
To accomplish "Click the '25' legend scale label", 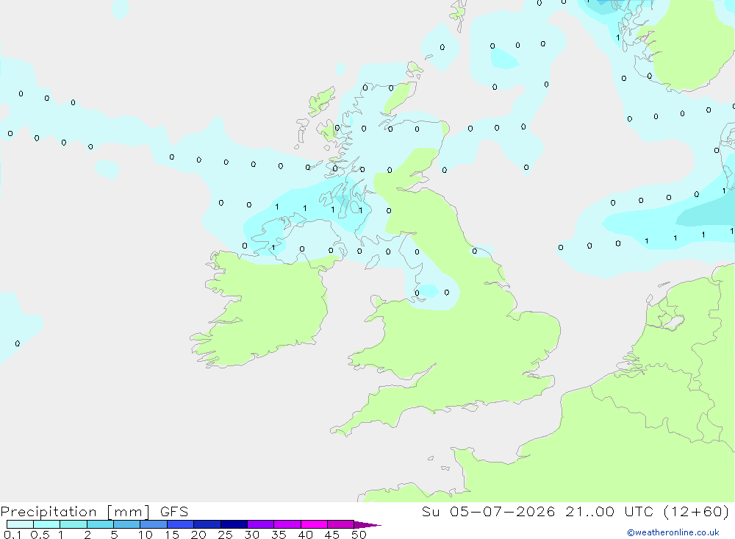I will click(x=225, y=535).
